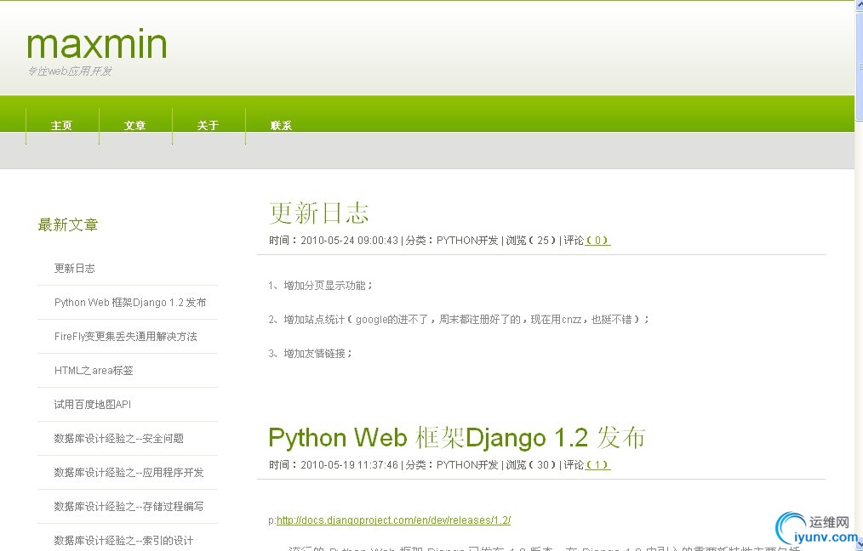Open comments (1) link for Django post
This screenshot has height=551, width=863.
click(597, 464)
